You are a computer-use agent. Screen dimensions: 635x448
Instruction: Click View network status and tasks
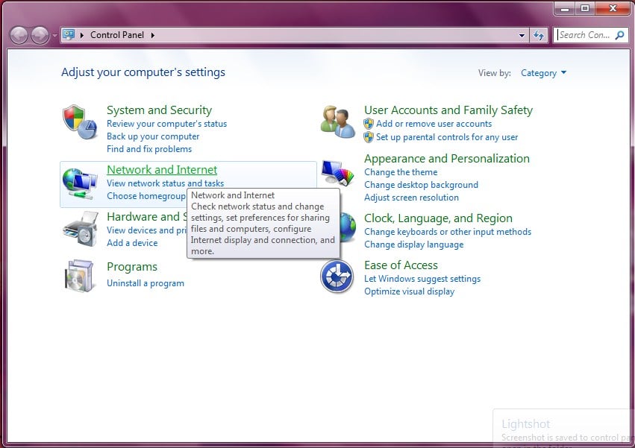click(x=165, y=183)
